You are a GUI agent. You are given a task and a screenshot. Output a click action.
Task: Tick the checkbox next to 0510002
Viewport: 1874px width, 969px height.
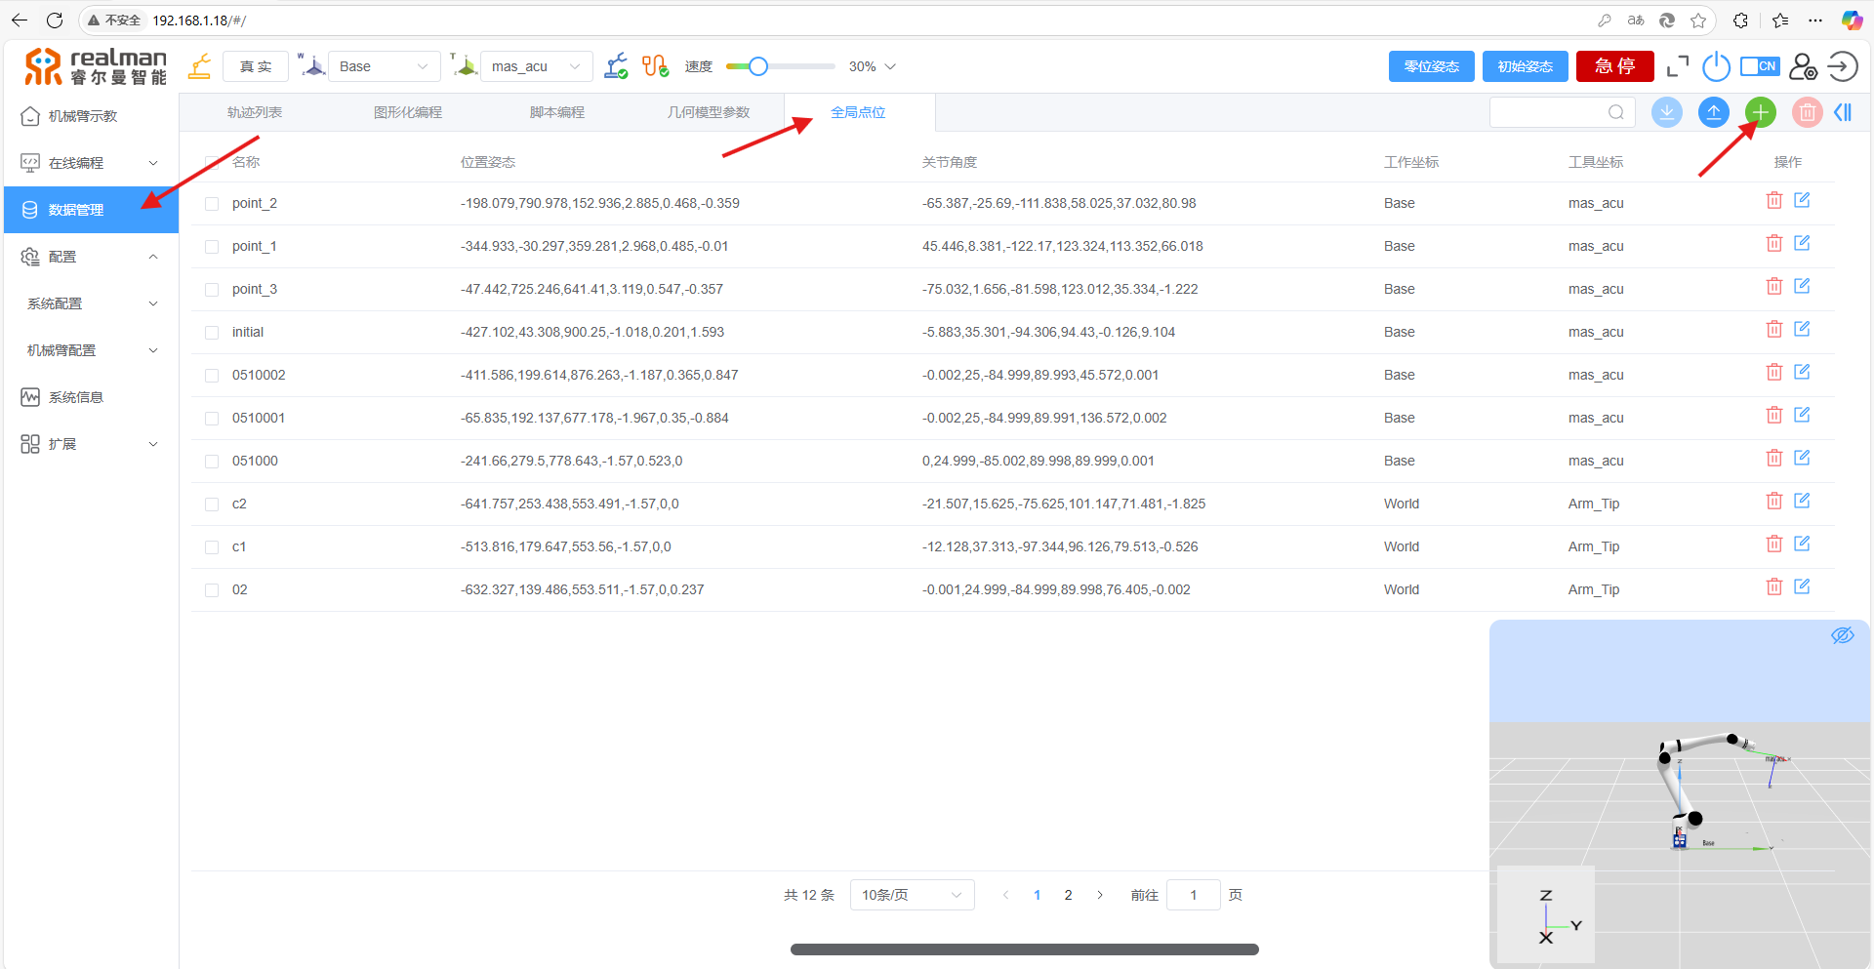pos(212,376)
